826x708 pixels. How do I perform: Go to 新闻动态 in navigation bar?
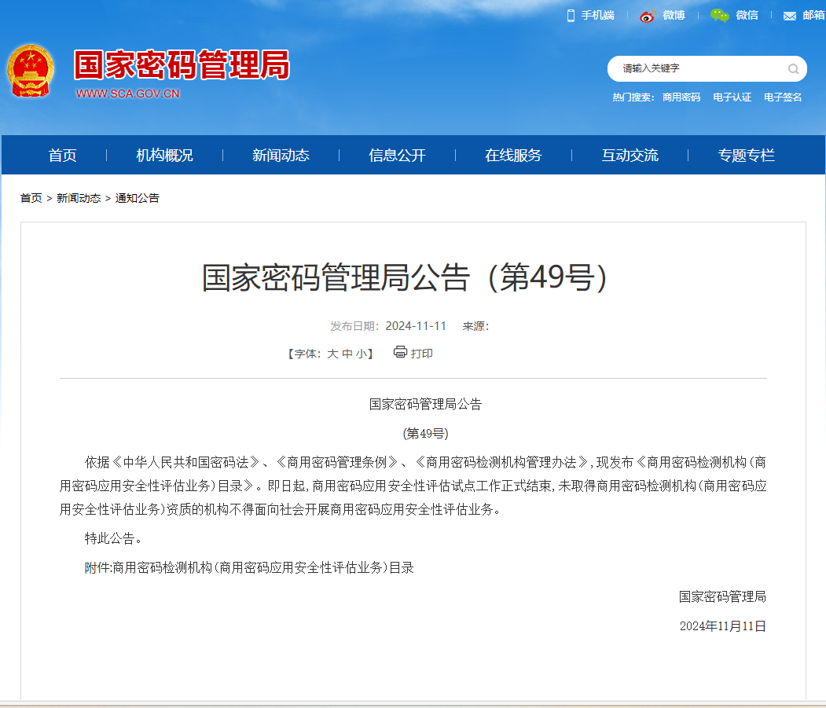pos(281,156)
